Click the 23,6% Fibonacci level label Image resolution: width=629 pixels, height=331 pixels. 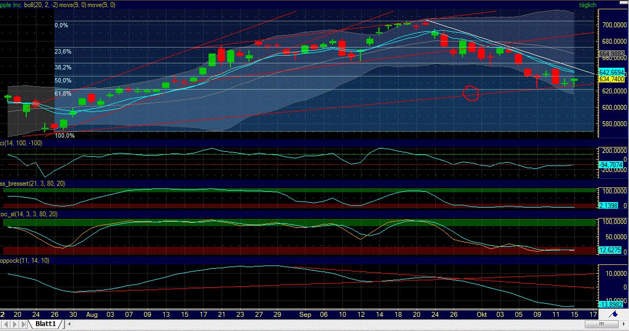click(x=63, y=51)
